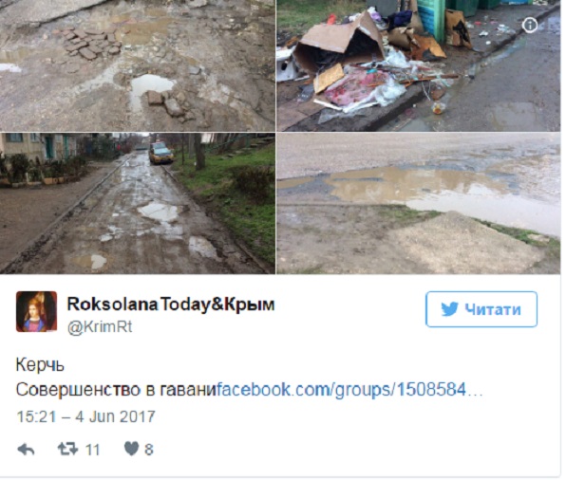
Task: View the likes count 8
Action: coord(149,450)
